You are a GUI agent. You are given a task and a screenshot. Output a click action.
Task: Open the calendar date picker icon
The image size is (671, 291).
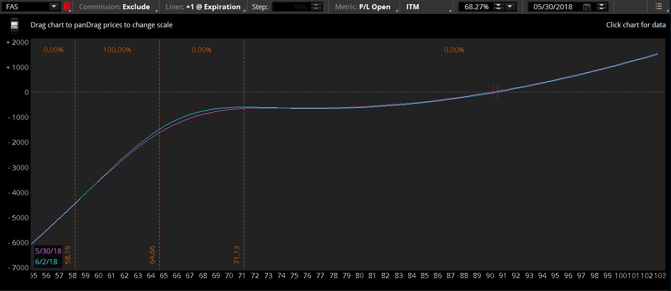[587, 7]
